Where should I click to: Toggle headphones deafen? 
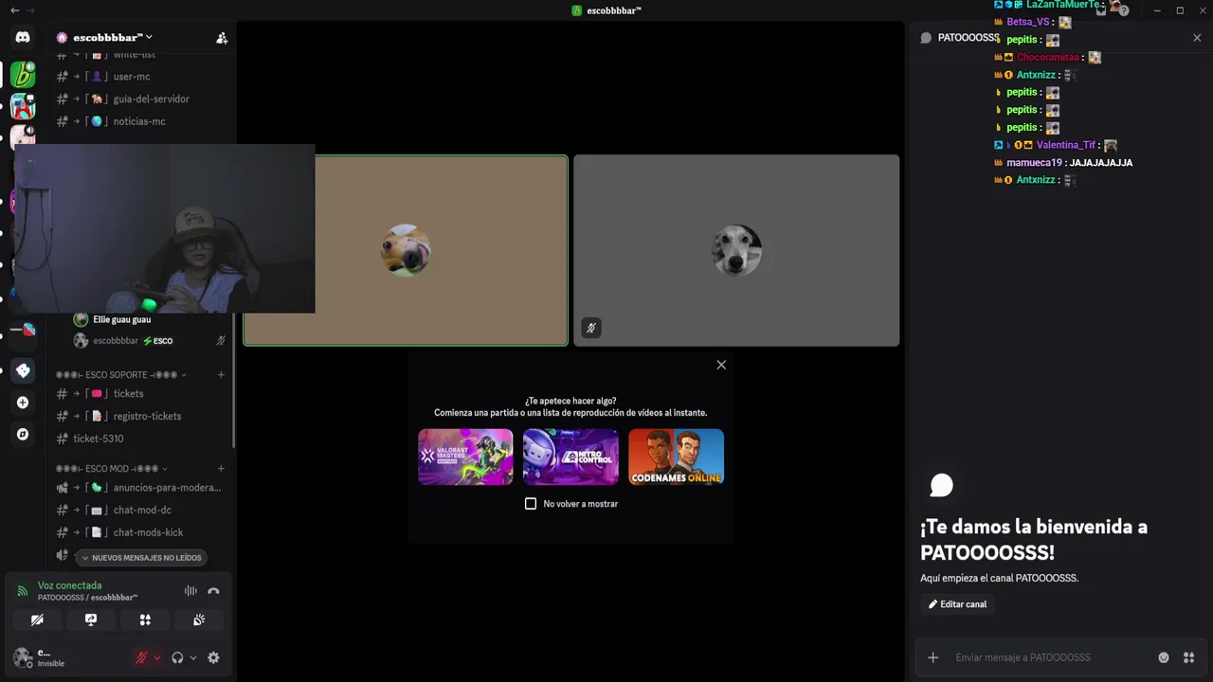click(x=177, y=657)
